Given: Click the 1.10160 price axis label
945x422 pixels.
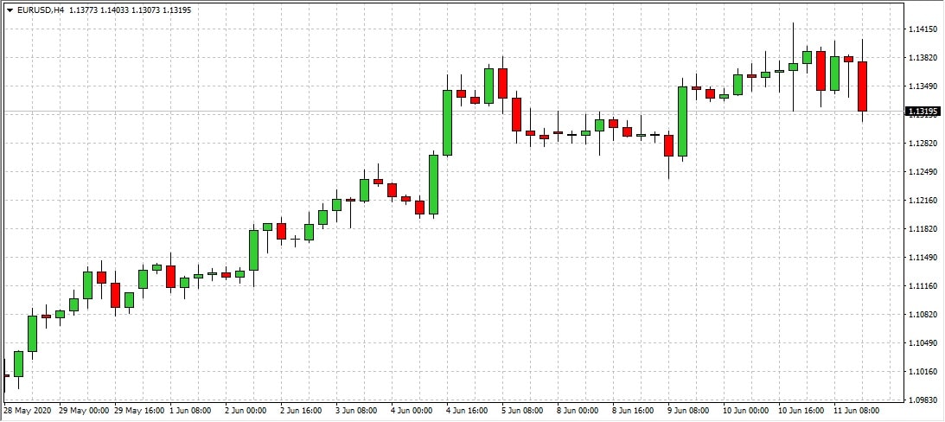Looking at the screenshot, I should (923, 371).
